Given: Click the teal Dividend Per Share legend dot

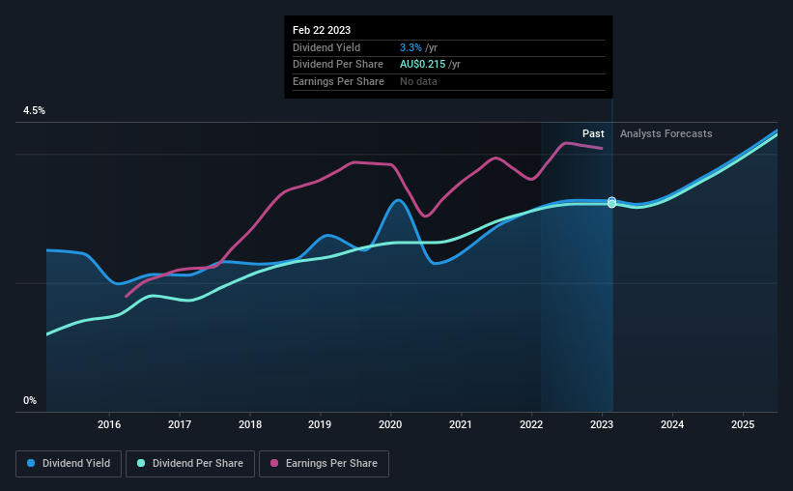Looking at the screenshot, I should [x=141, y=463].
